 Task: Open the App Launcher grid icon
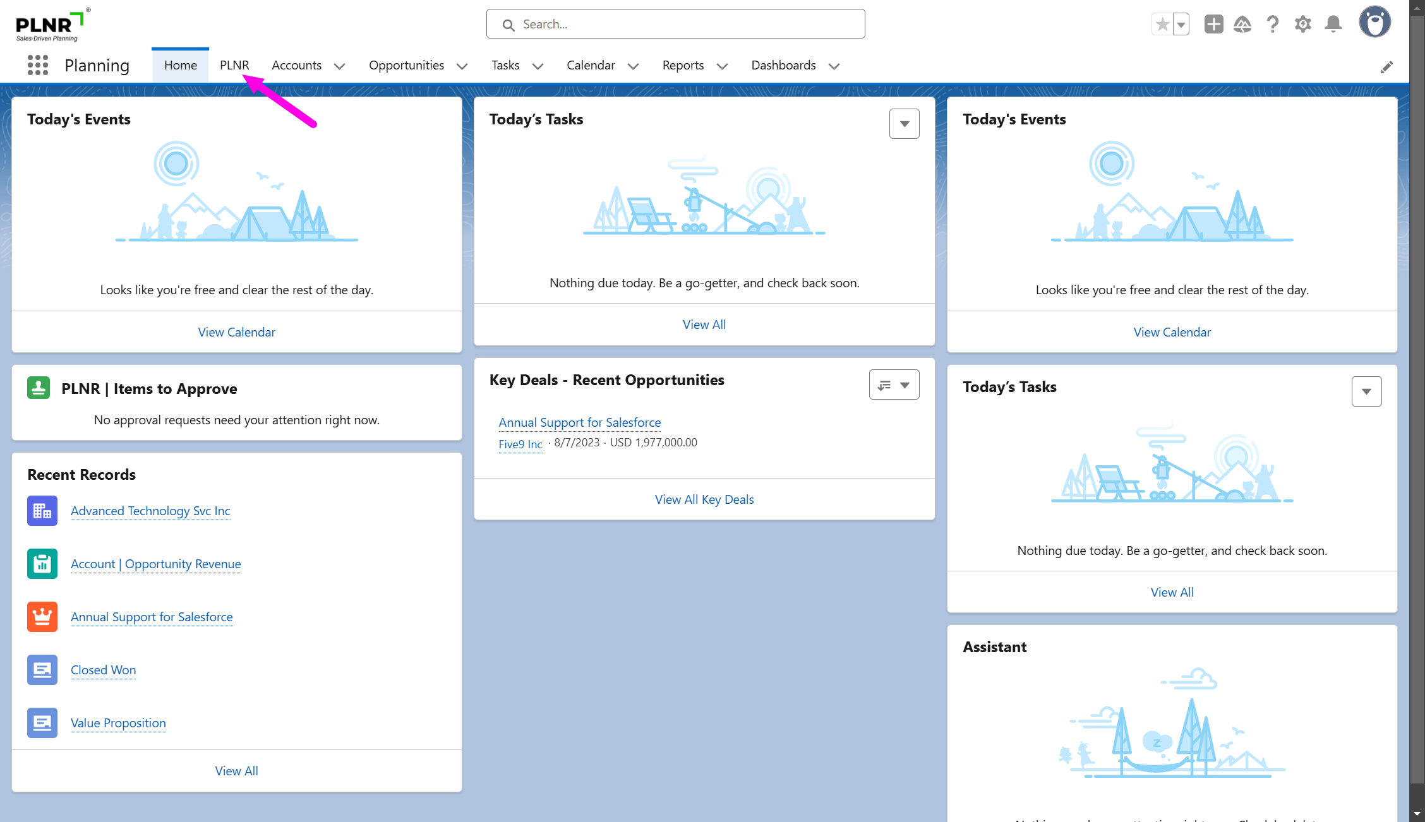[x=38, y=65]
